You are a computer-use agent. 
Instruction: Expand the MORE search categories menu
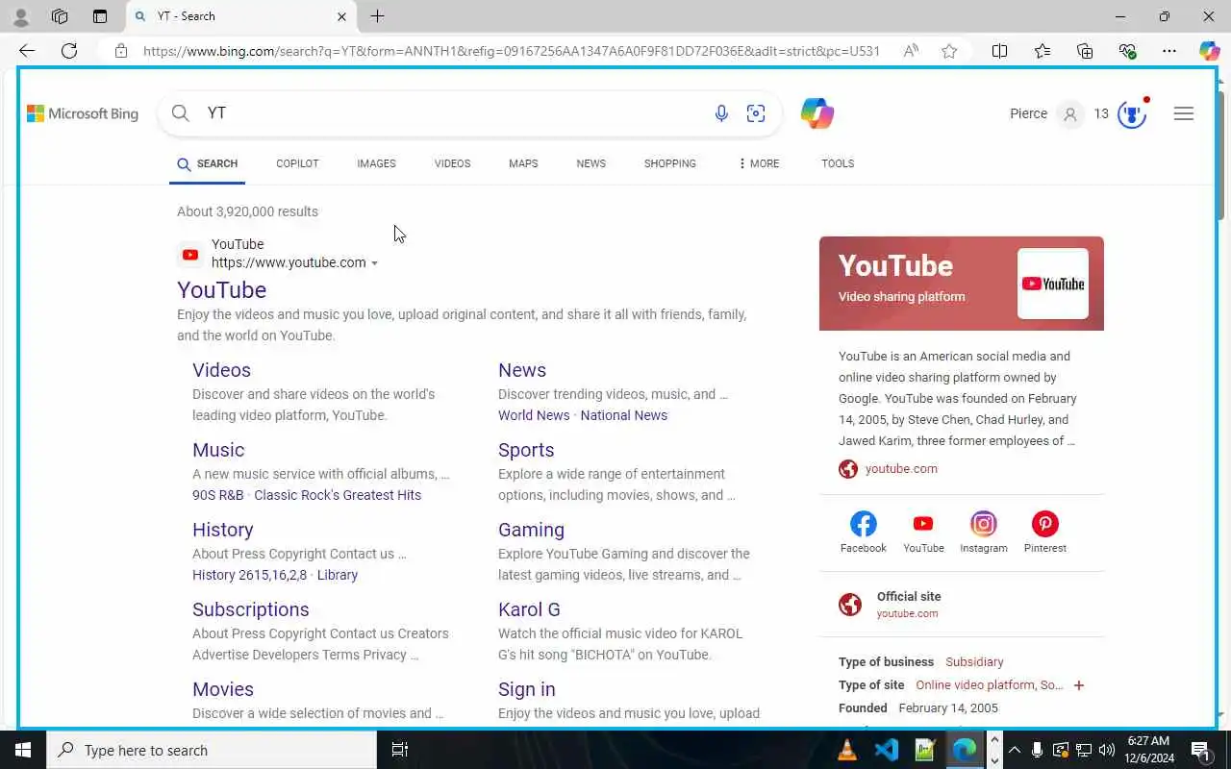point(759,163)
